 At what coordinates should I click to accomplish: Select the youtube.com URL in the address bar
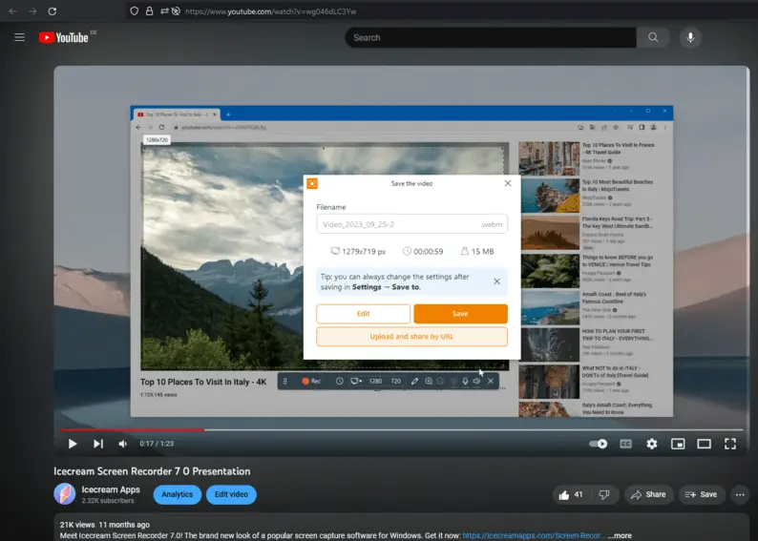point(271,11)
